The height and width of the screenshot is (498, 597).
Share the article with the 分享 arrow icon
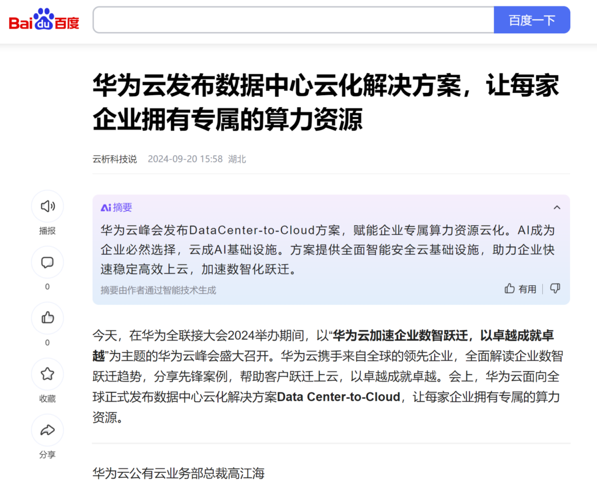[x=47, y=430]
